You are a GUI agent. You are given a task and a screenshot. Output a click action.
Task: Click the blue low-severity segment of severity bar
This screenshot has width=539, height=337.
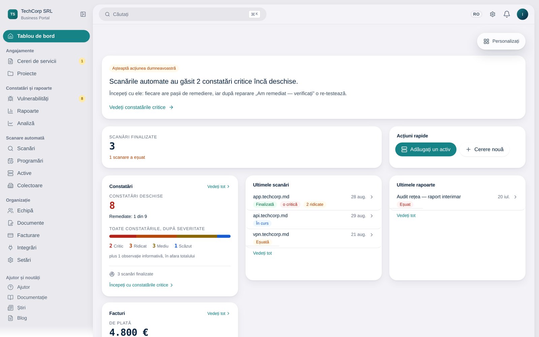tap(224, 236)
